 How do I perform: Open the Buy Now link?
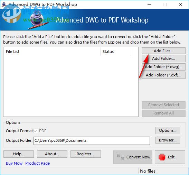(14, 163)
